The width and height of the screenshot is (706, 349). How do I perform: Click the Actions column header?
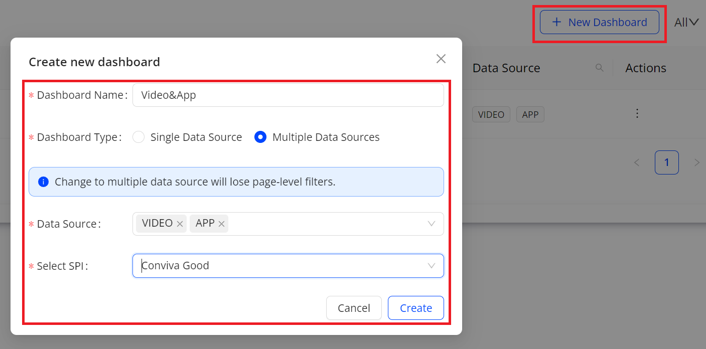click(645, 68)
